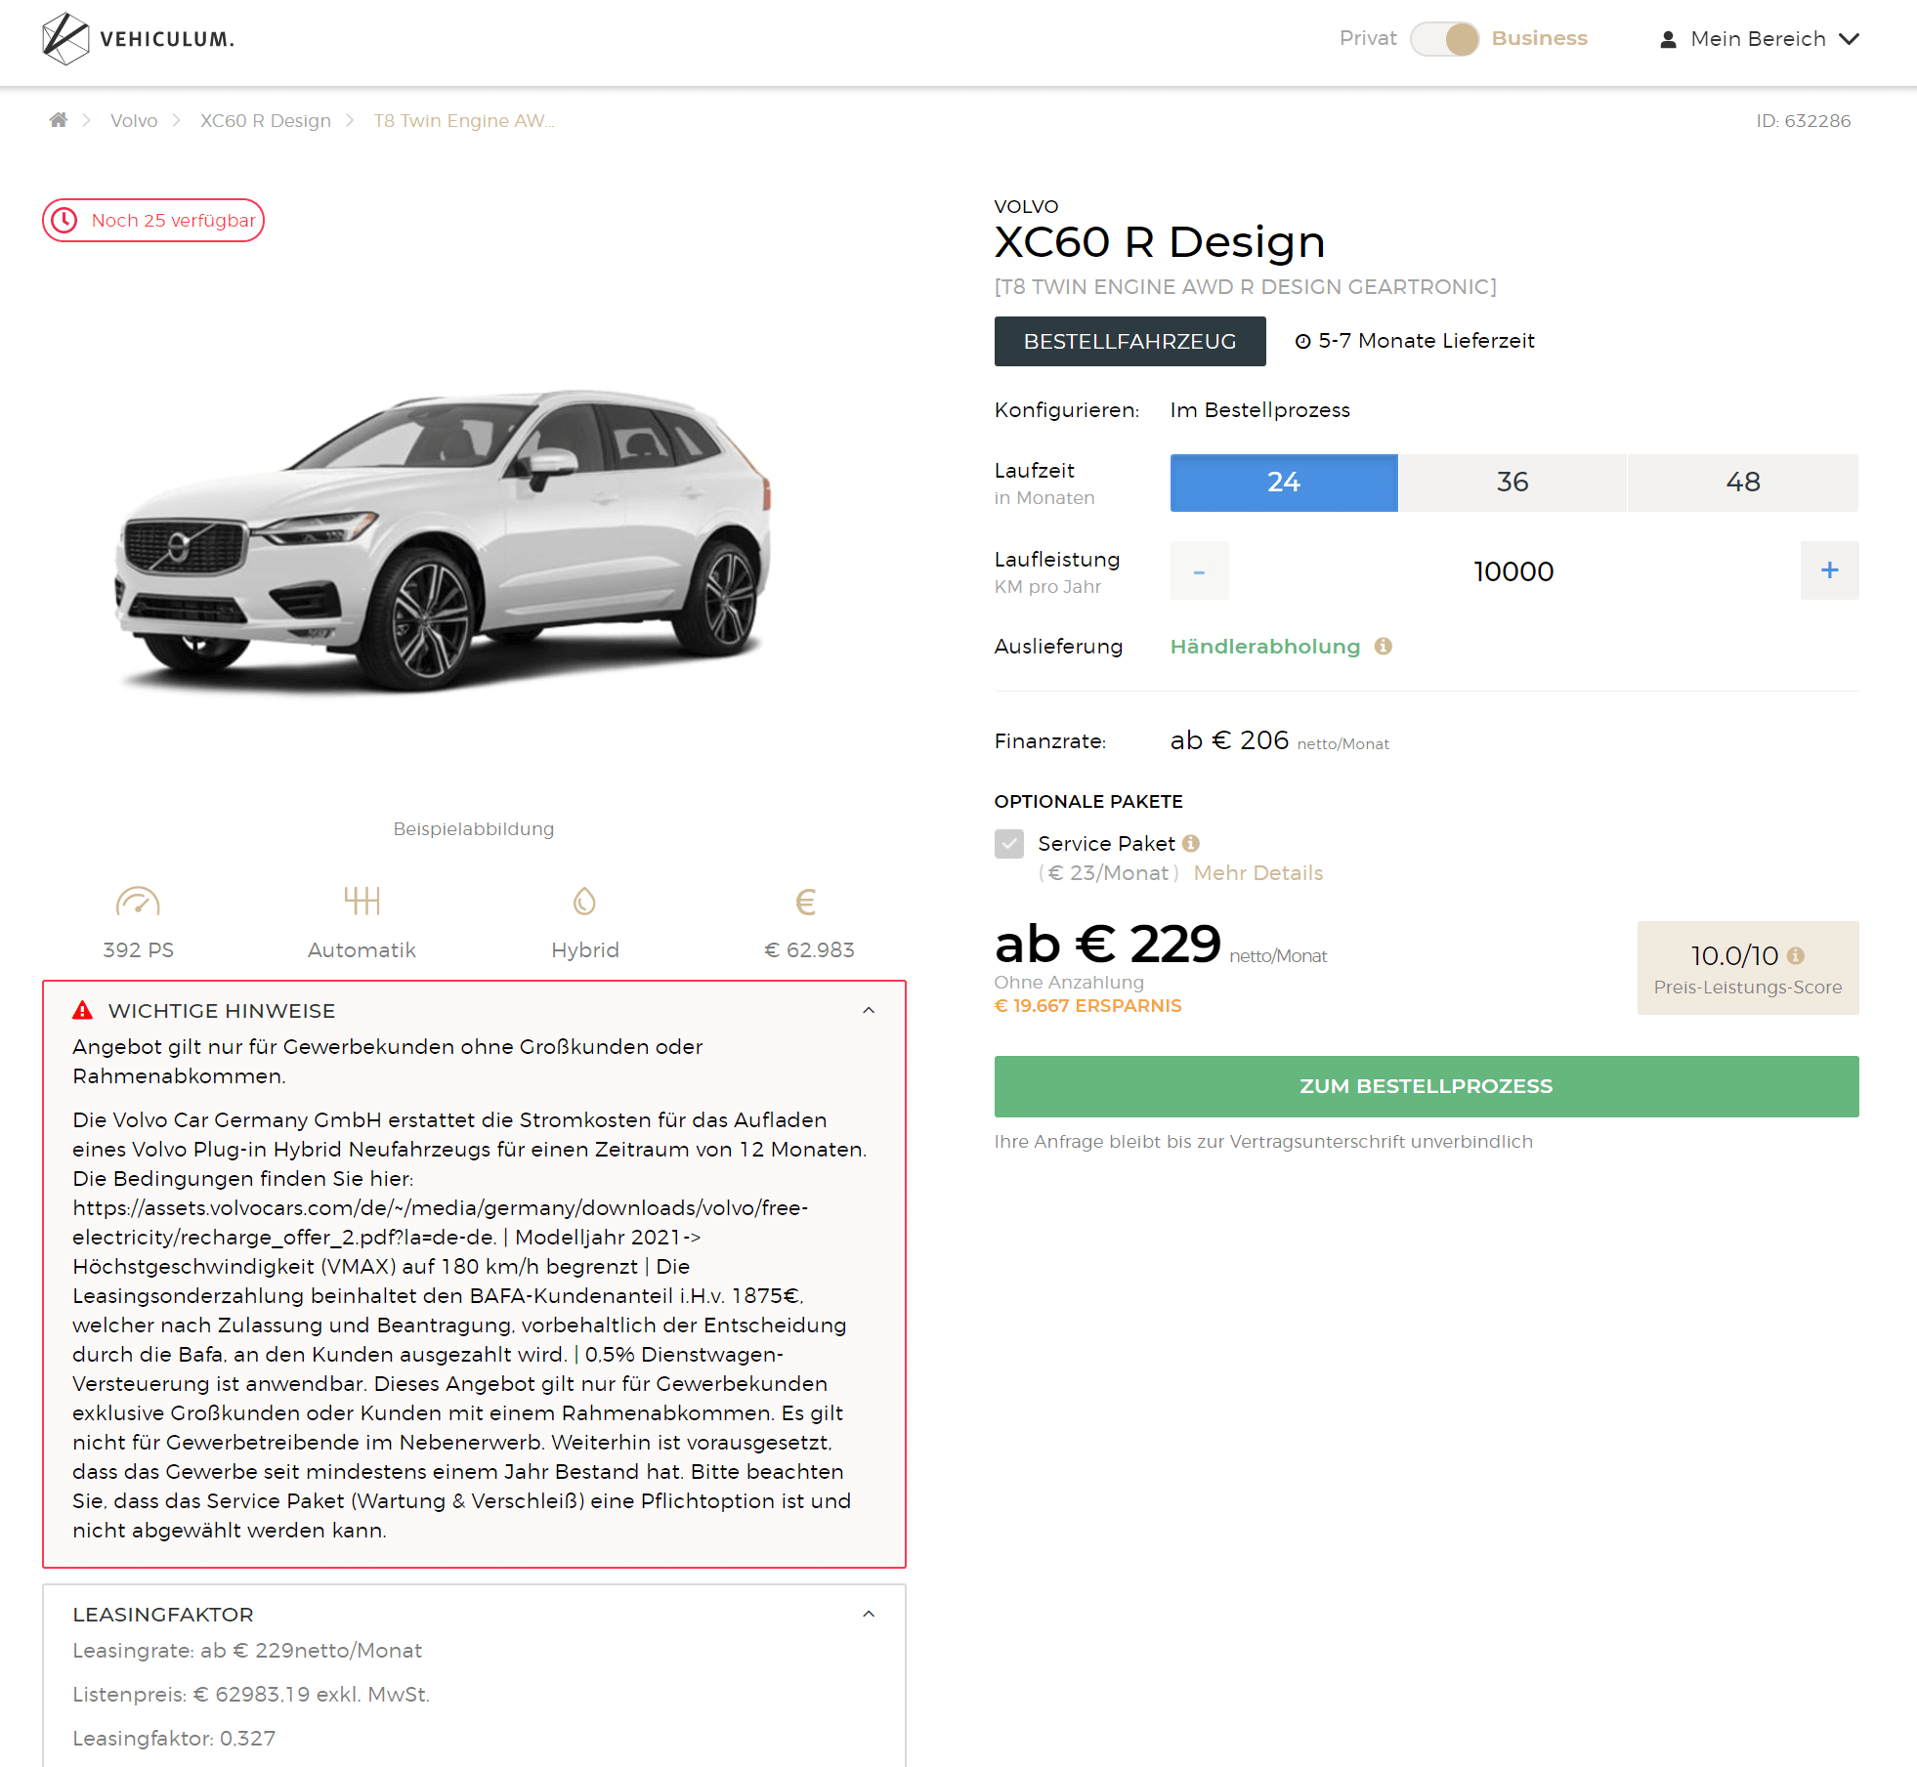Image resolution: width=1917 pixels, height=1767 pixels.
Task: Open Service Paket info icon
Action: point(1190,843)
